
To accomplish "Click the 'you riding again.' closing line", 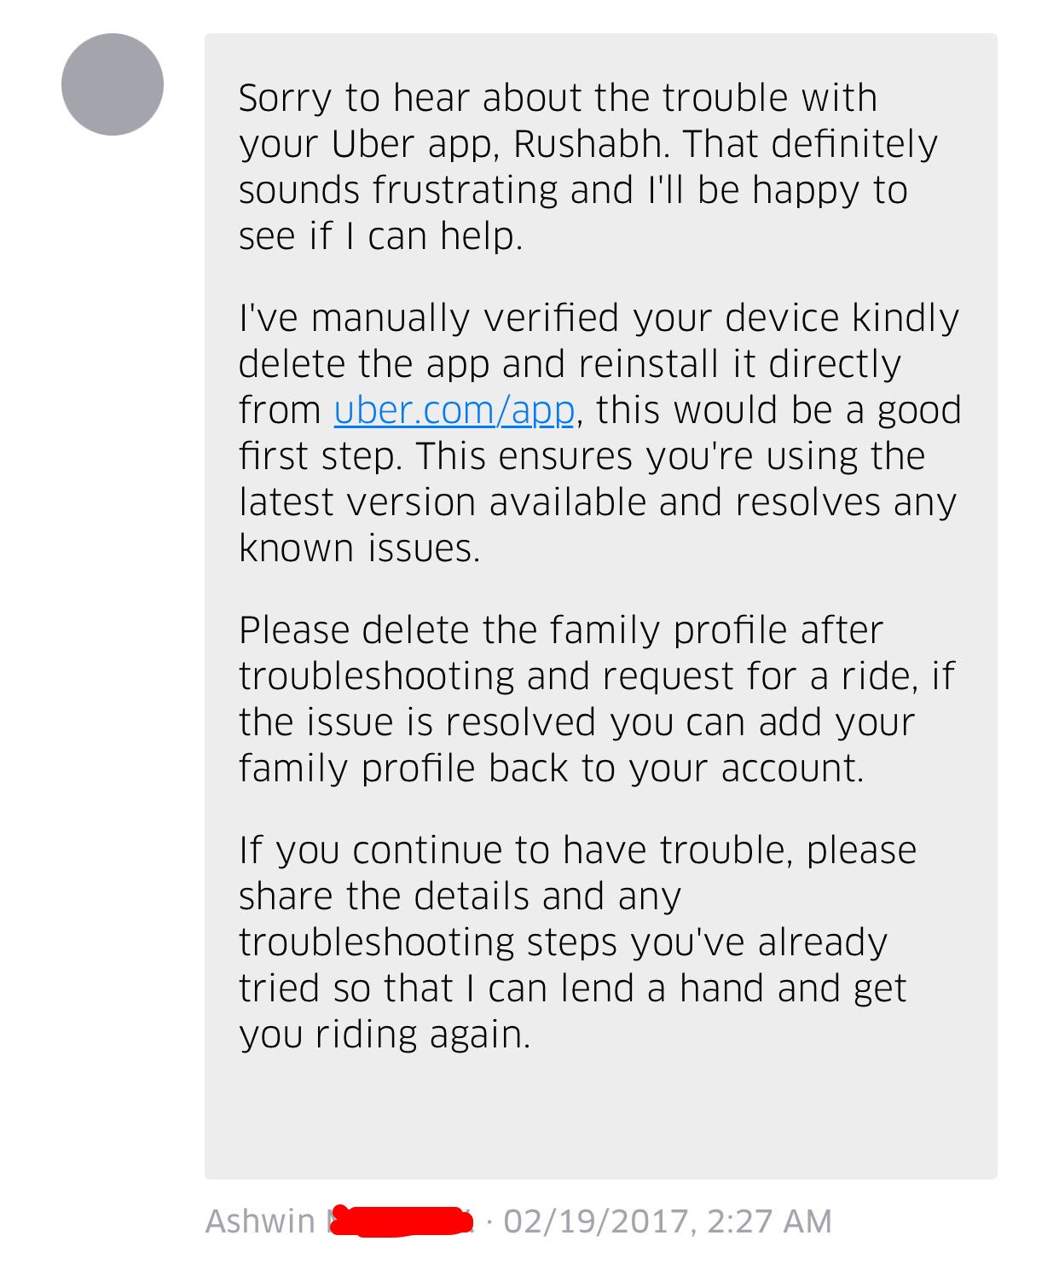I will (385, 1035).
